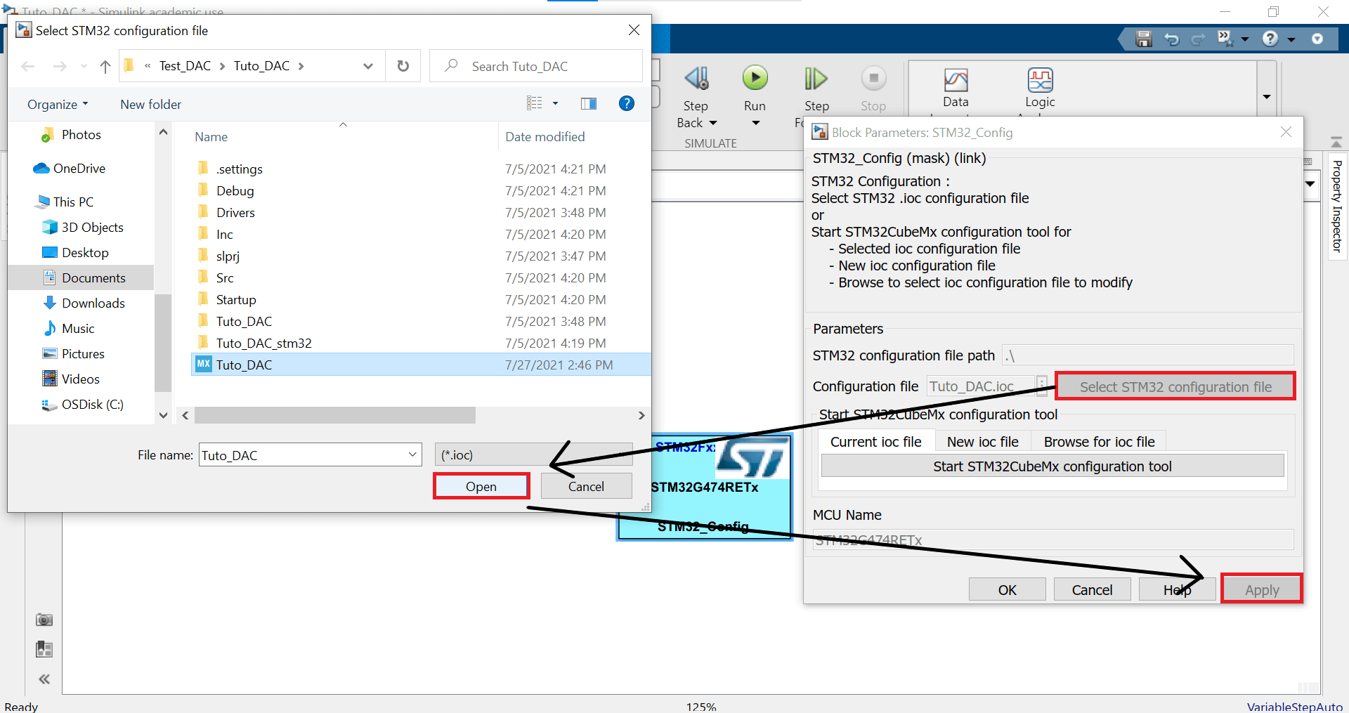This screenshot has width=1349, height=713.
Task: Open the Property Inspector side tab
Action: [x=1337, y=207]
